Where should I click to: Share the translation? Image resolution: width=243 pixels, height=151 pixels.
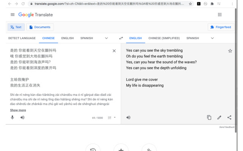[x=229, y=117]
